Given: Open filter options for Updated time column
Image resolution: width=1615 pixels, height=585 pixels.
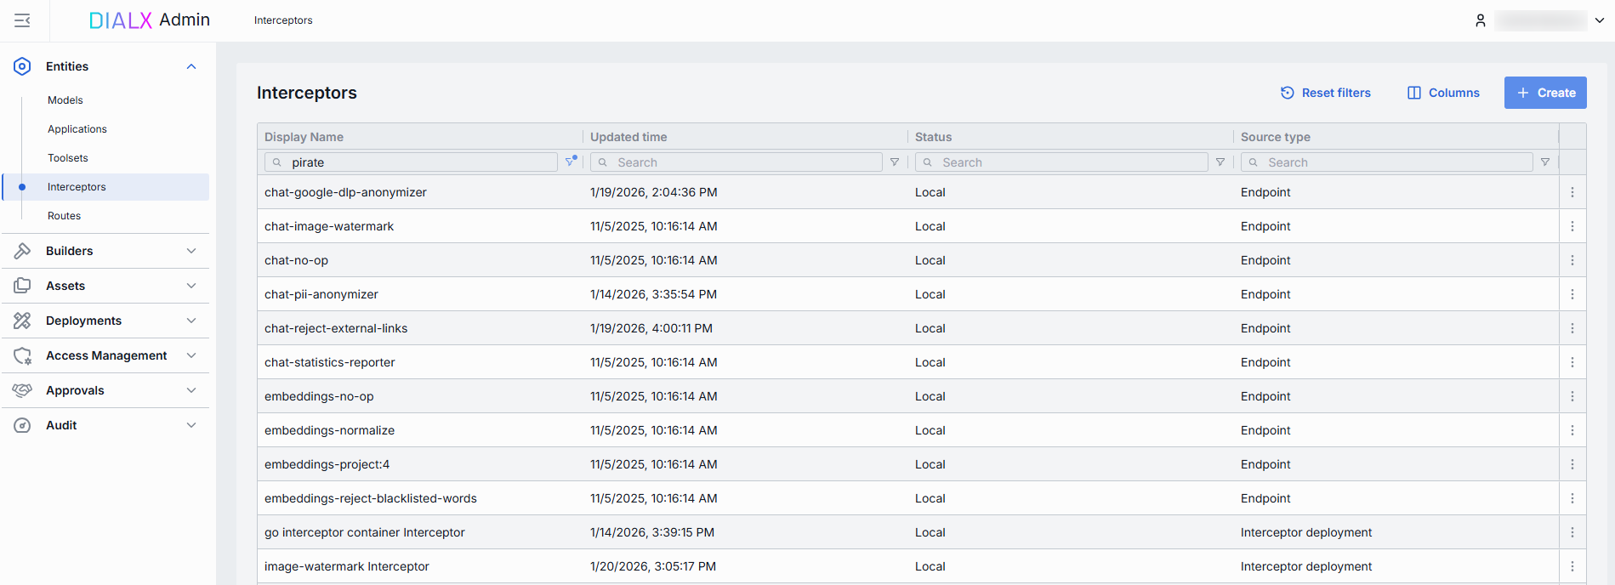Looking at the screenshot, I should pyautogui.click(x=895, y=162).
